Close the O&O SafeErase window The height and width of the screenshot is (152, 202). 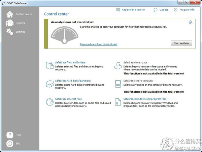point(195,2)
